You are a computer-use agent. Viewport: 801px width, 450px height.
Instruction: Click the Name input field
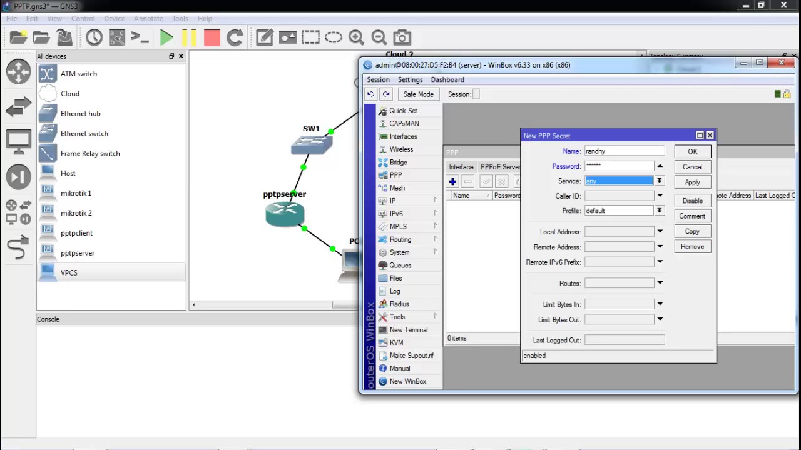pyautogui.click(x=625, y=151)
